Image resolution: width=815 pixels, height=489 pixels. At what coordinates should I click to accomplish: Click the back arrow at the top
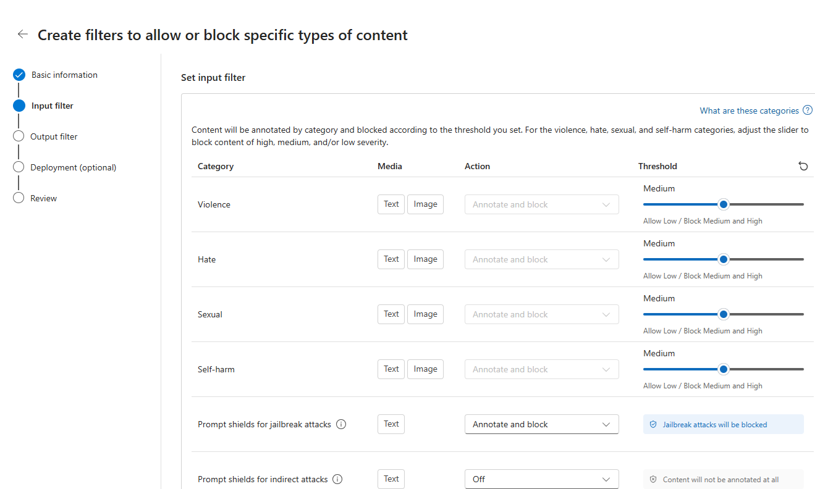coord(22,34)
